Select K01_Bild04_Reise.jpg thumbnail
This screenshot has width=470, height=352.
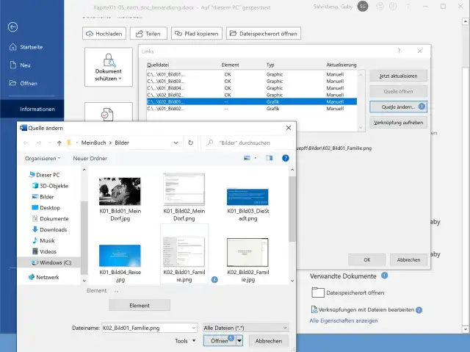(120, 261)
